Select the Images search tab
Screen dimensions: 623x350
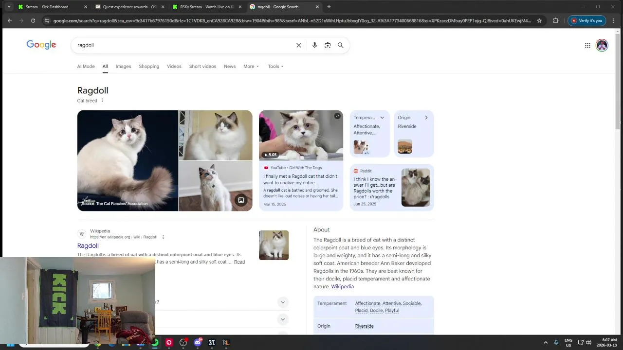(123, 67)
